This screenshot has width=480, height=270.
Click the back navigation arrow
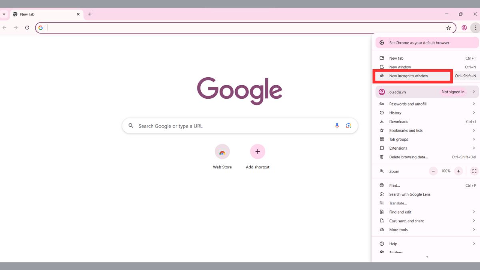pos(4,28)
